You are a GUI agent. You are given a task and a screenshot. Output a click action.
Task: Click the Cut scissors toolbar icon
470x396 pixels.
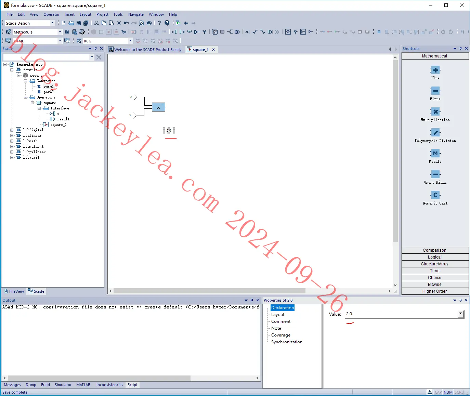click(x=96, y=23)
